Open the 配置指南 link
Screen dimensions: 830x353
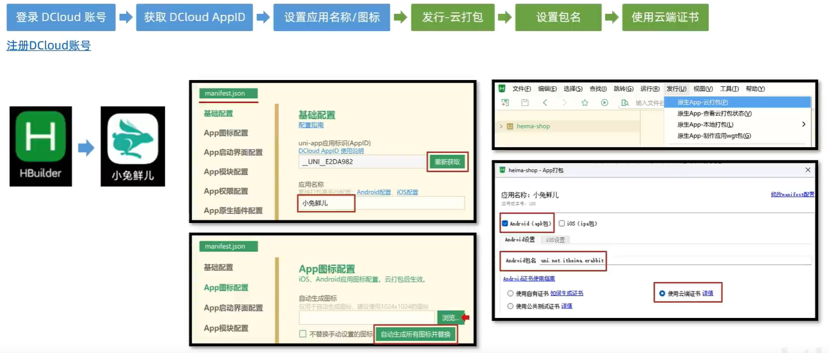(311, 125)
